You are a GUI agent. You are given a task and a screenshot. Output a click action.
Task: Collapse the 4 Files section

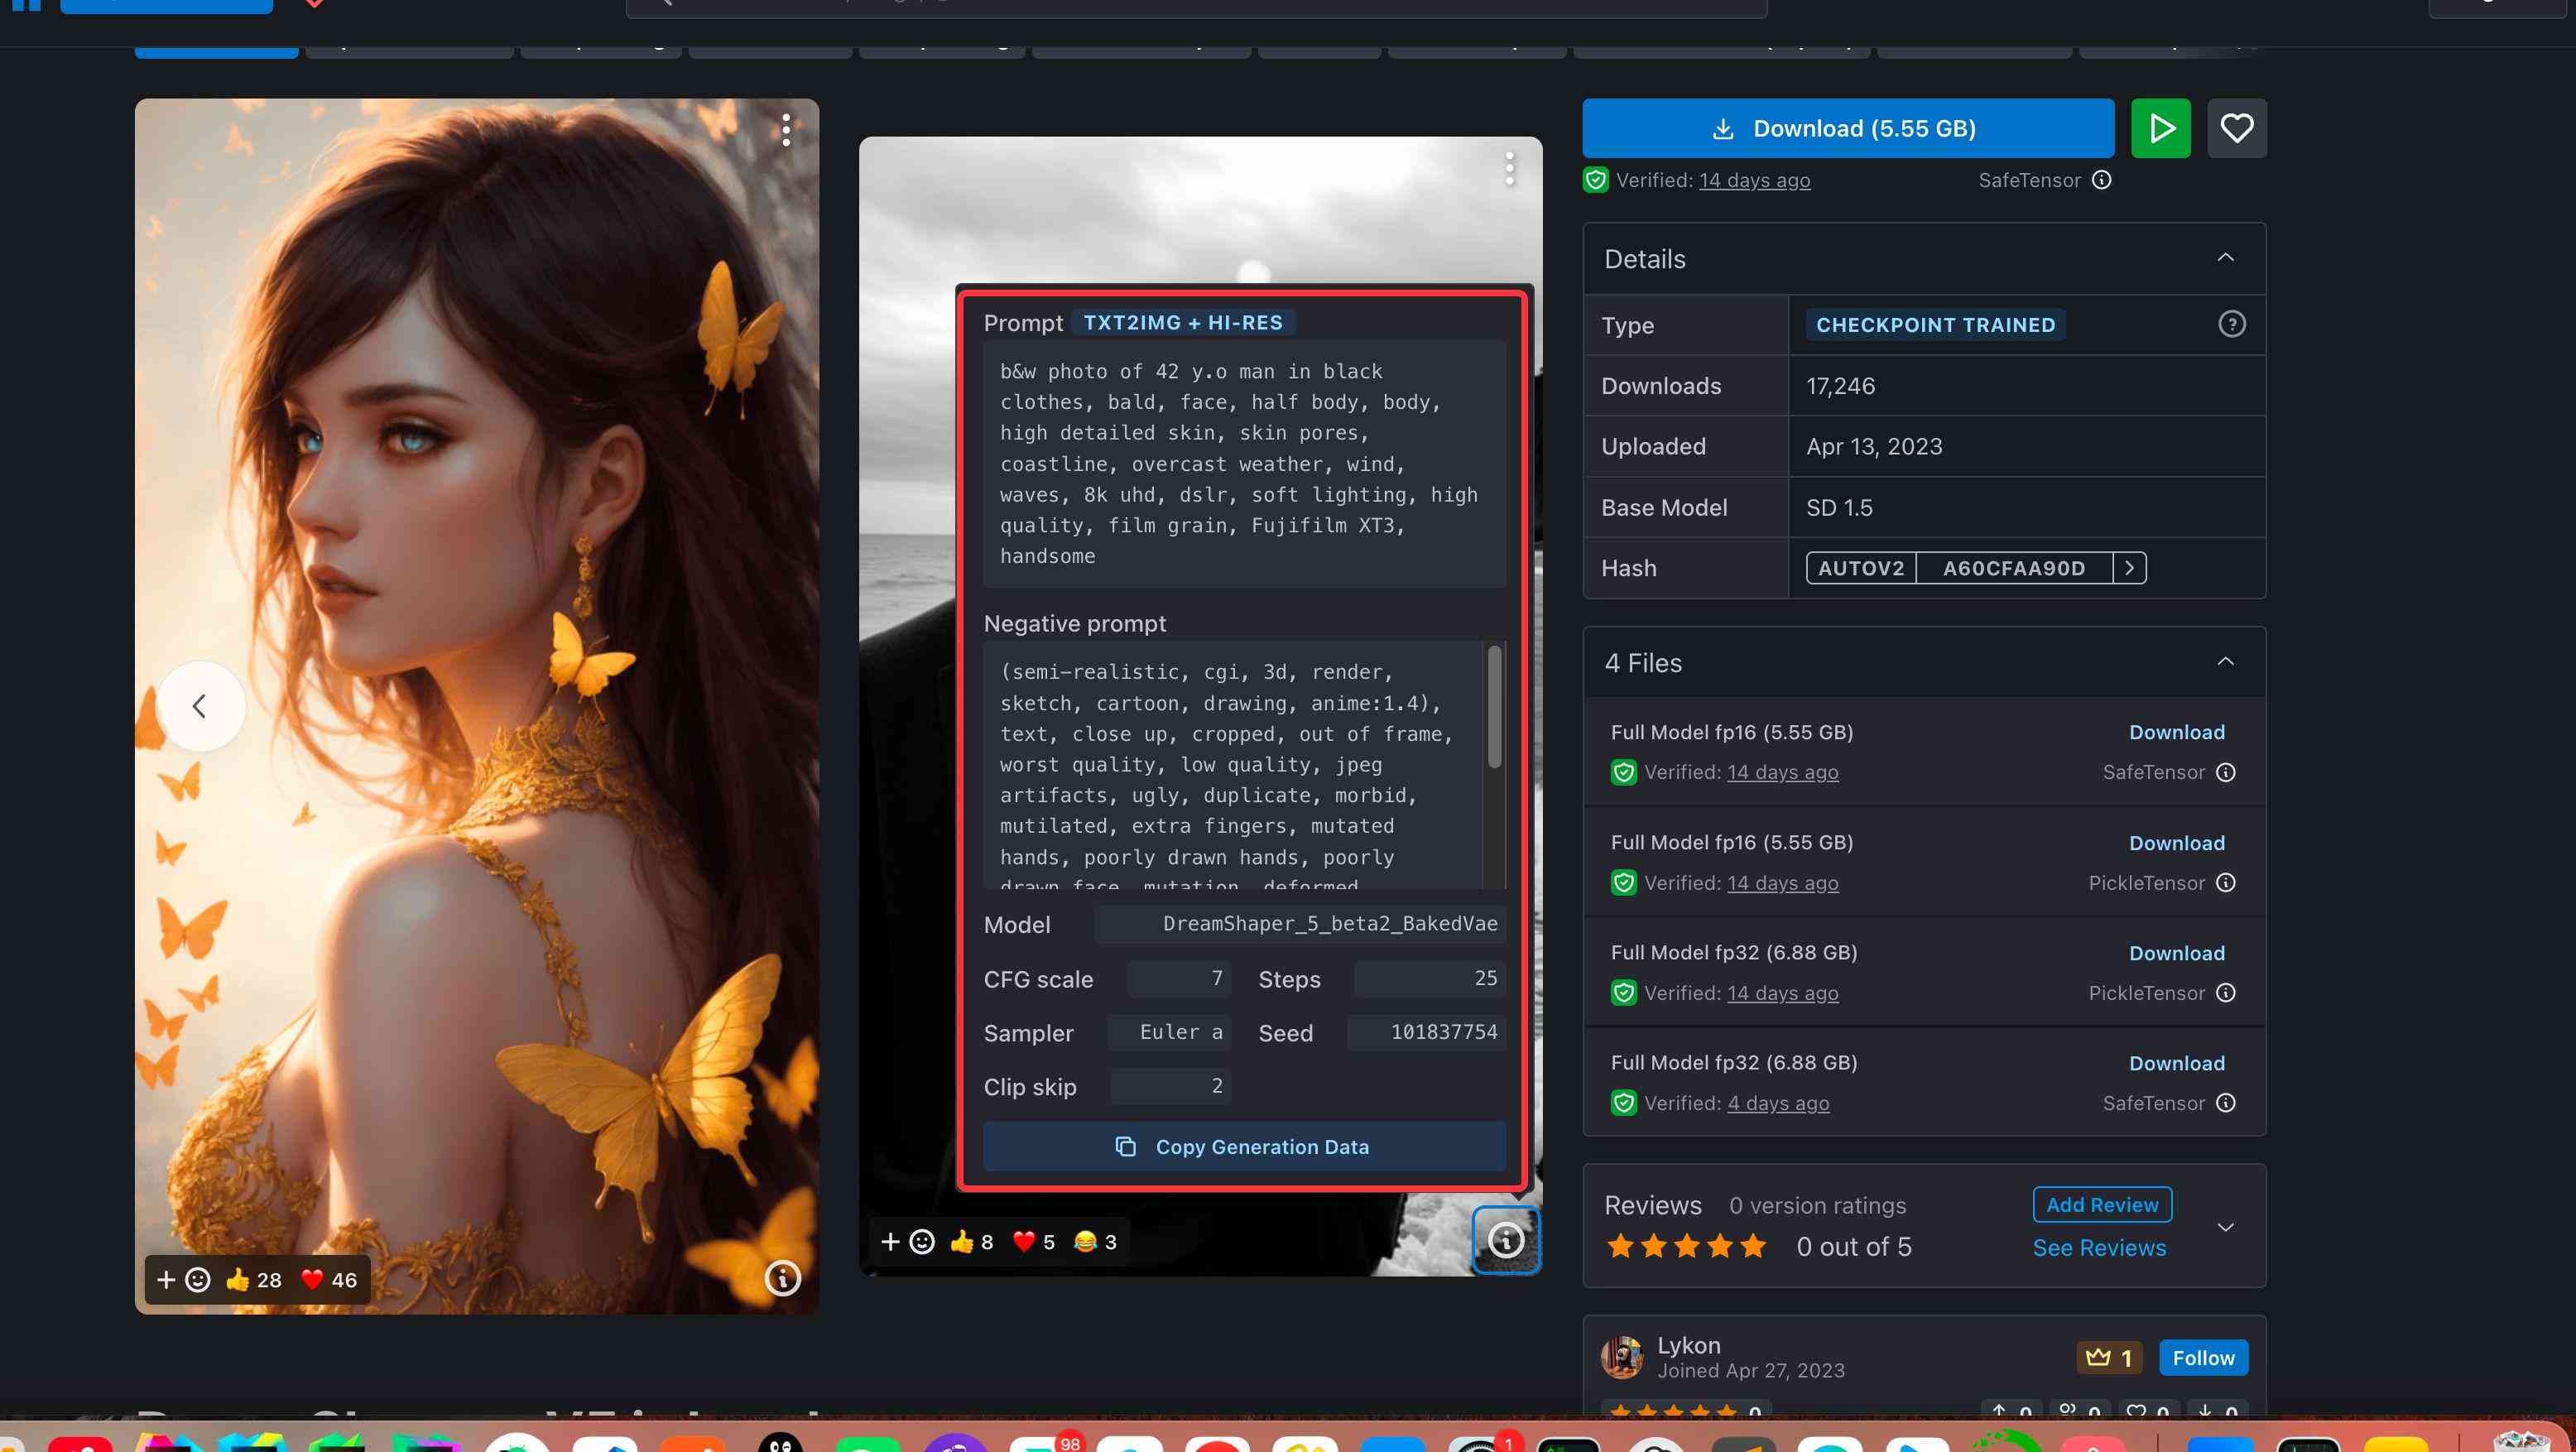pos(2228,663)
